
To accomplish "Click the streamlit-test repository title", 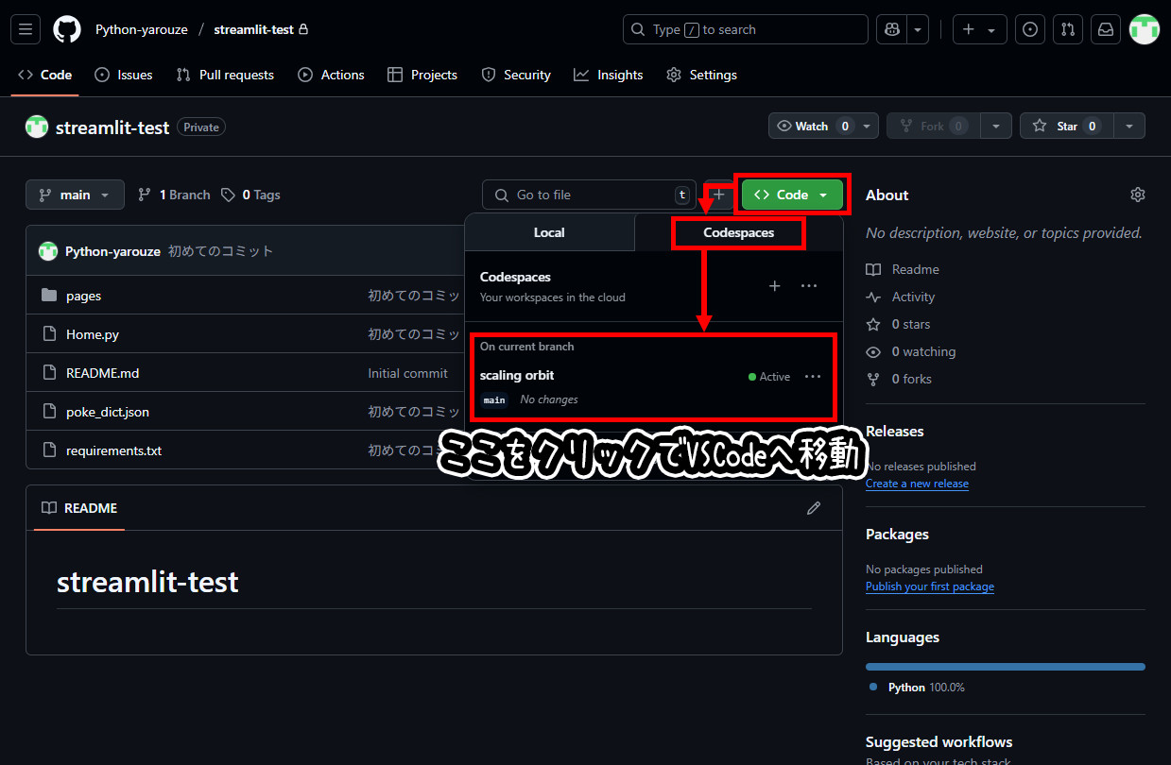I will (x=112, y=127).
